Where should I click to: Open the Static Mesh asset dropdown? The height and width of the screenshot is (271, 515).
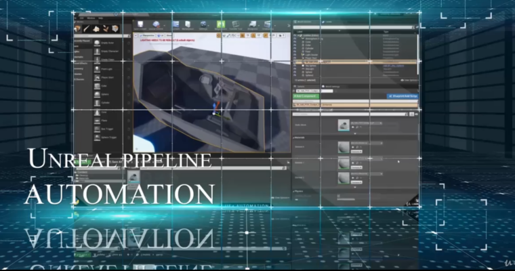click(x=366, y=123)
